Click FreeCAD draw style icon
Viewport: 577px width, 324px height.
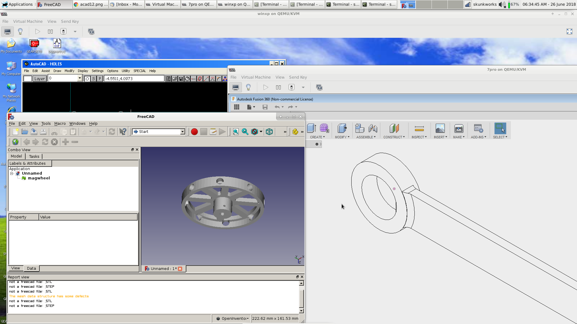255,132
